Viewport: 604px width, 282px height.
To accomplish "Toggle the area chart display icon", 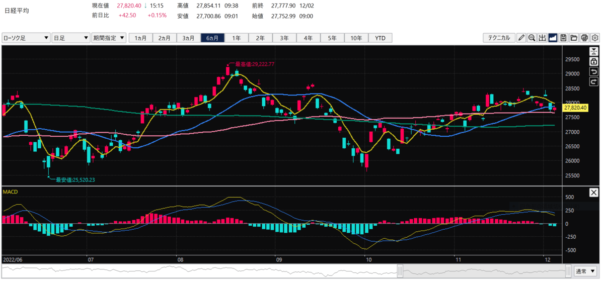I will click(x=553, y=38).
